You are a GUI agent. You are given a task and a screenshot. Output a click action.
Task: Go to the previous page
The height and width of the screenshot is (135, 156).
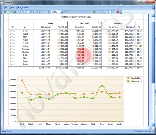click(x=76, y=12)
